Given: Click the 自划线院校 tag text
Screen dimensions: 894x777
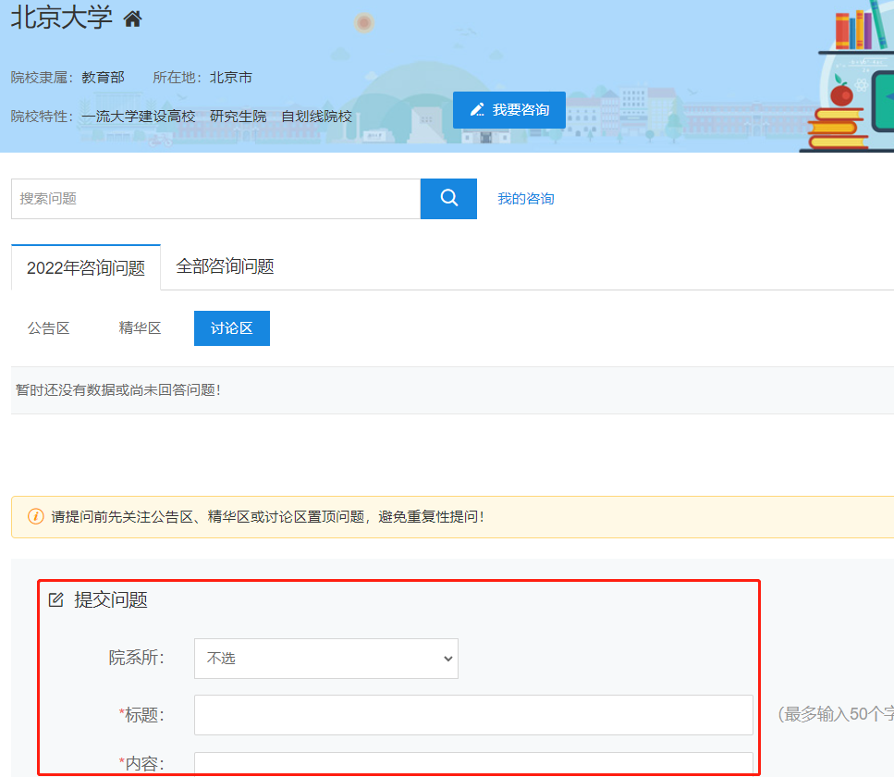Looking at the screenshot, I should [317, 117].
